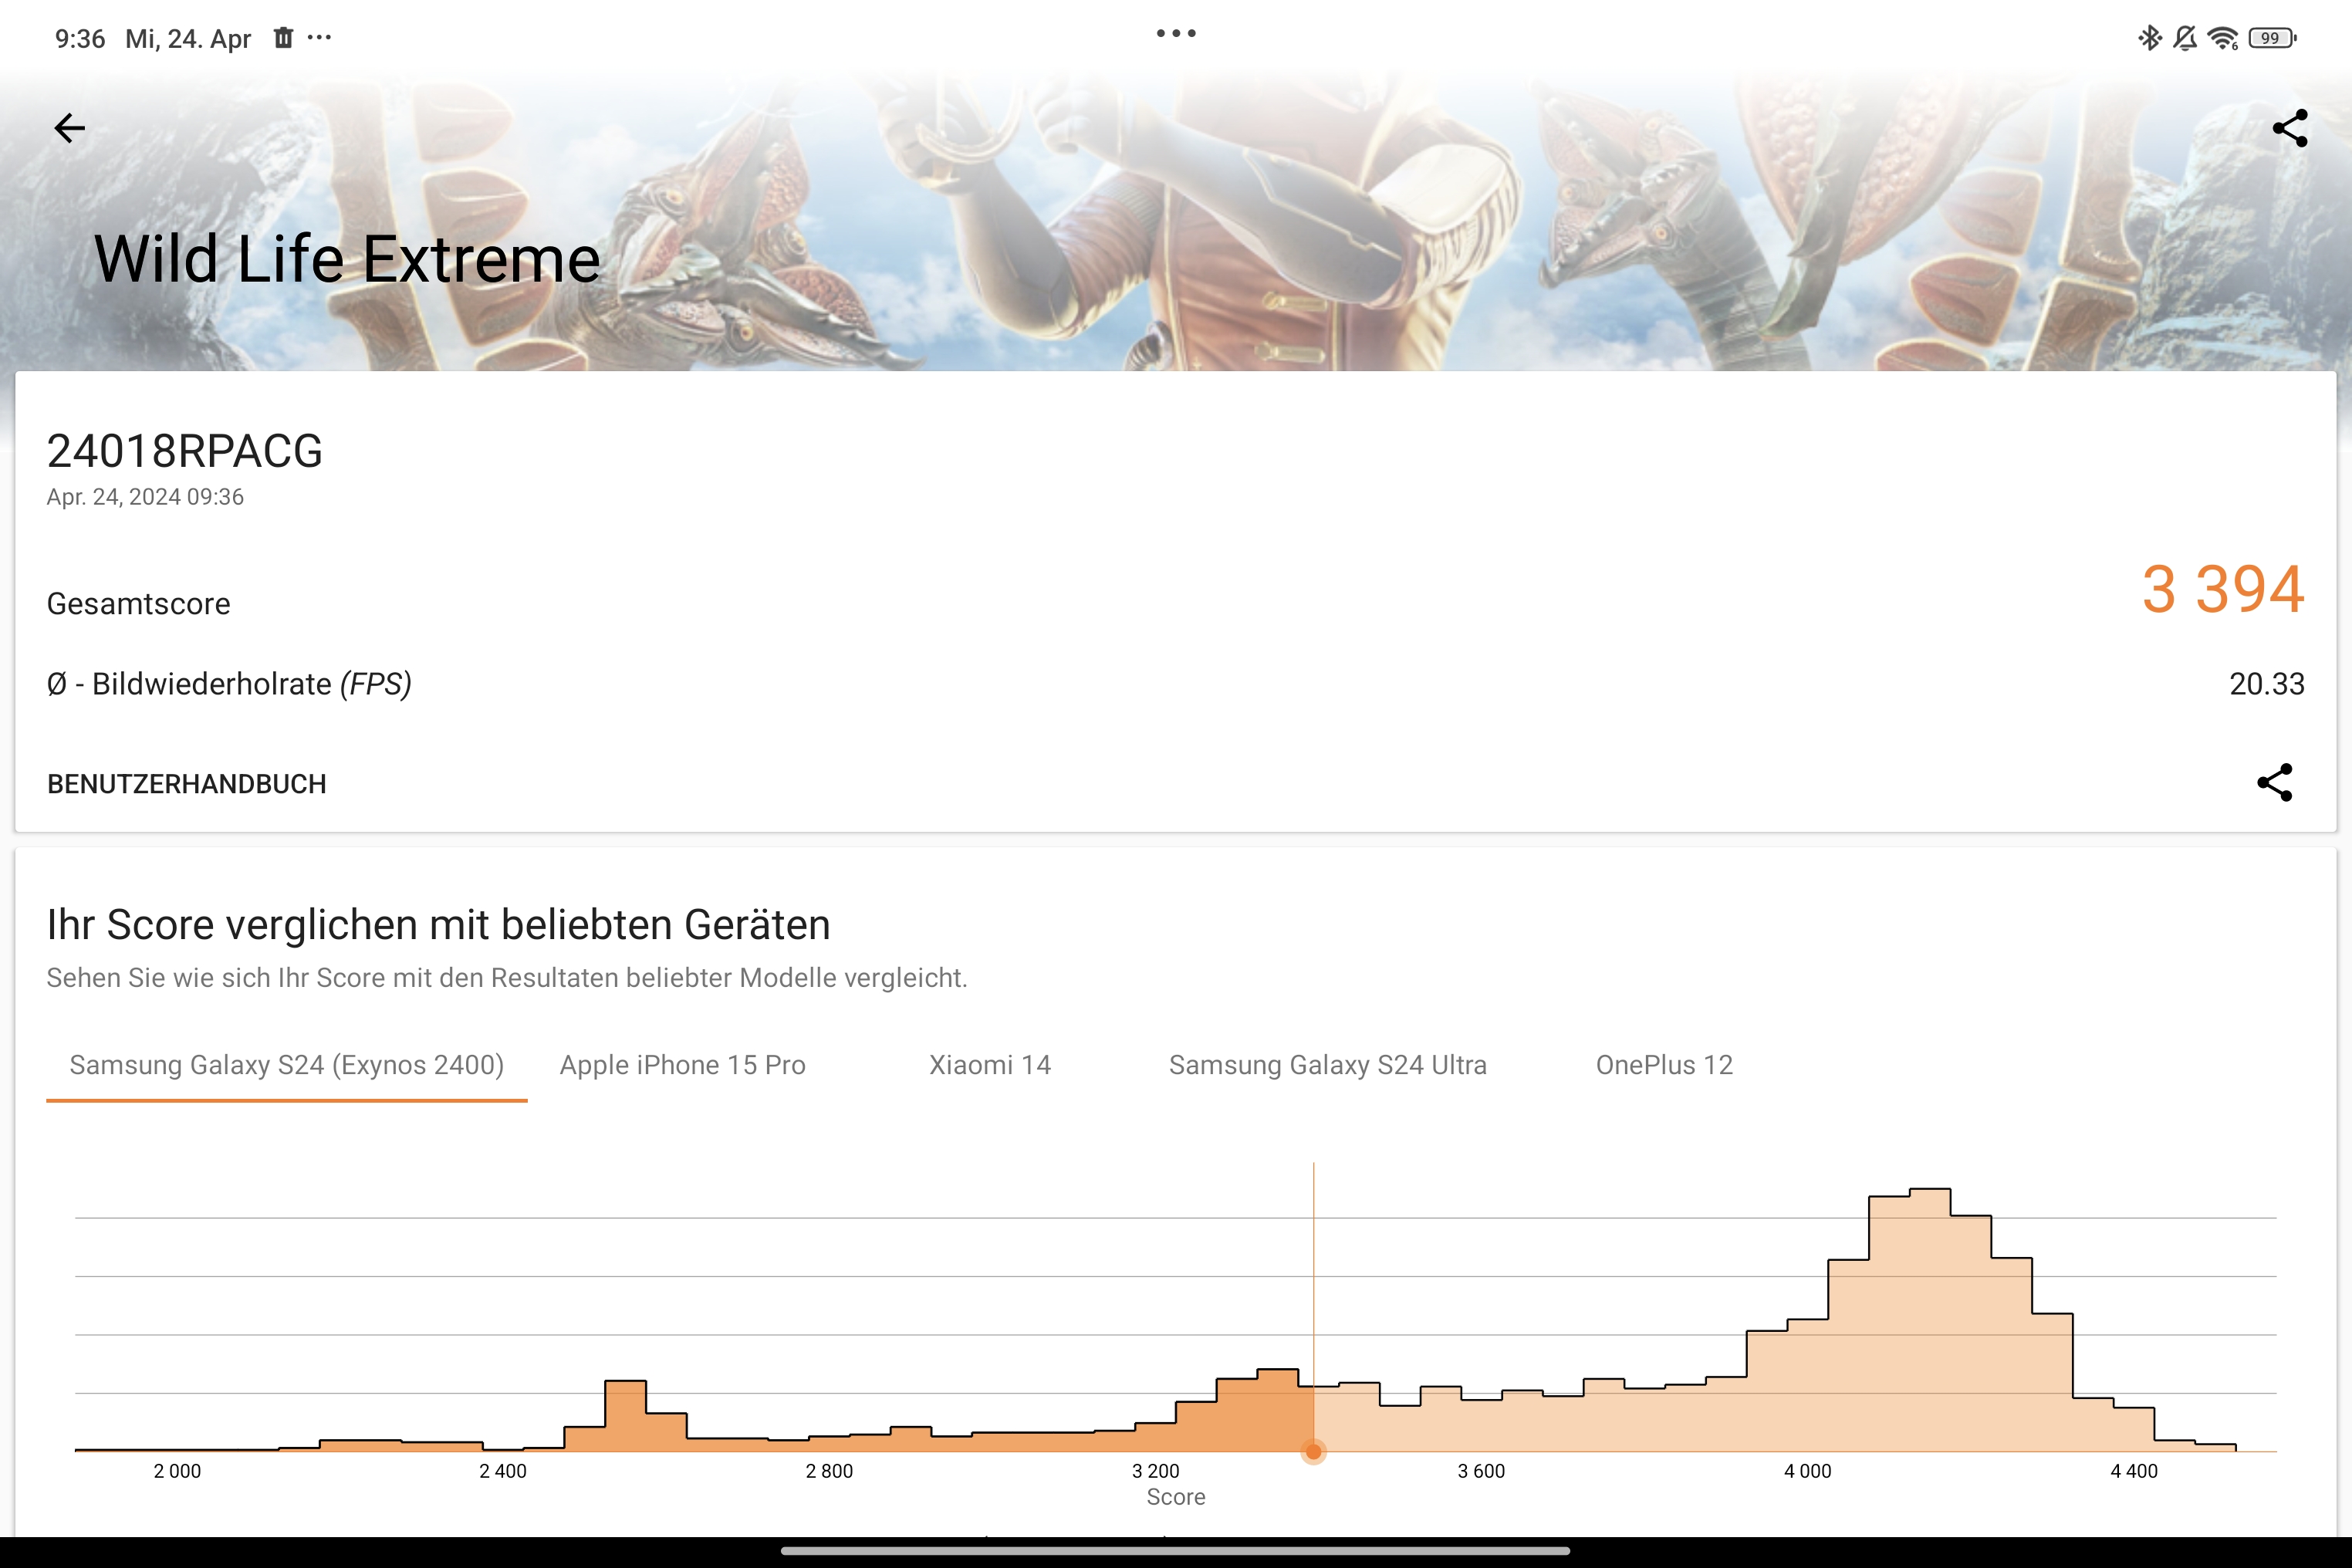Select Samsung Galaxy S24 (Exynos 2400) tab

pyautogui.click(x=286, y=1065)
